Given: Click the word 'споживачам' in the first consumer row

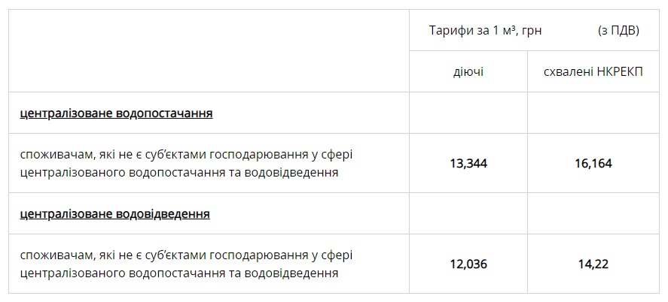Looking at the screenshot, I should [55, 155].
